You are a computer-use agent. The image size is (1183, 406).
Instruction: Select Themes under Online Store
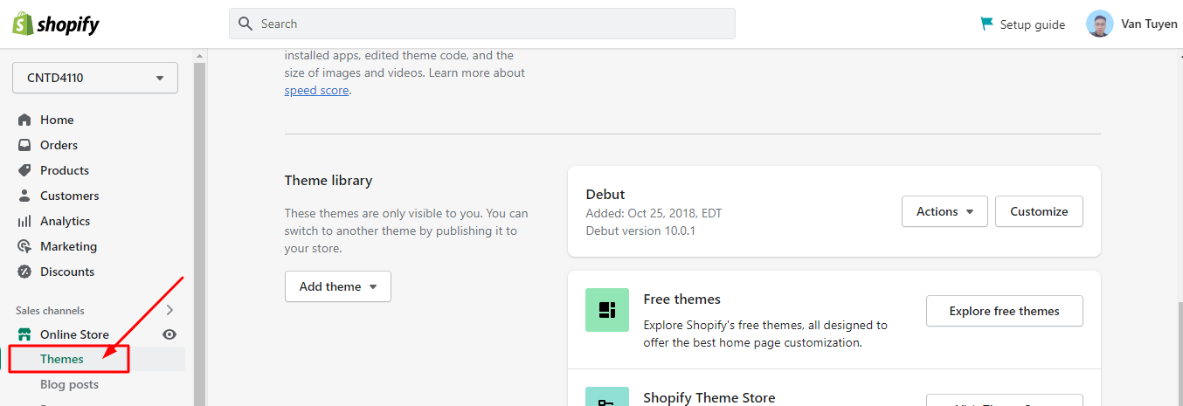62,359
